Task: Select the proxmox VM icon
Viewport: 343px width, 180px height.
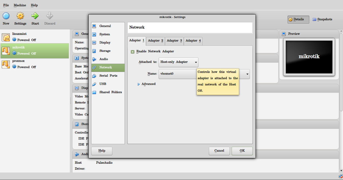Action: 6,64
